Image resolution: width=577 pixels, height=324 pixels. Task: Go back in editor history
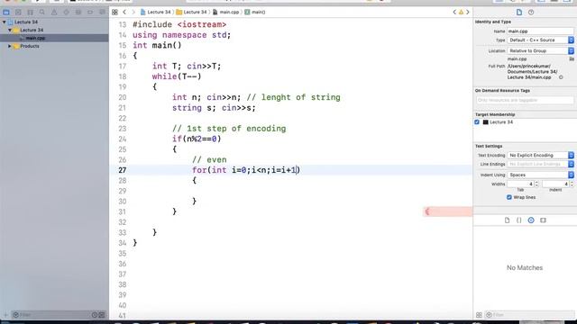[124, 12]
